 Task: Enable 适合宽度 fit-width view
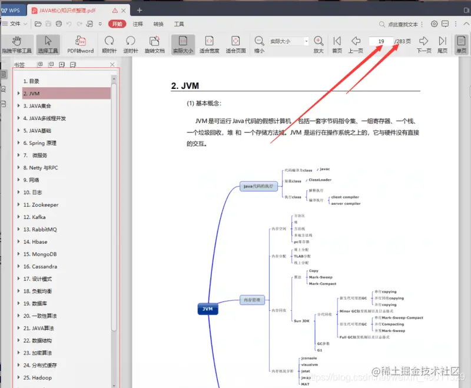(209, 42)
